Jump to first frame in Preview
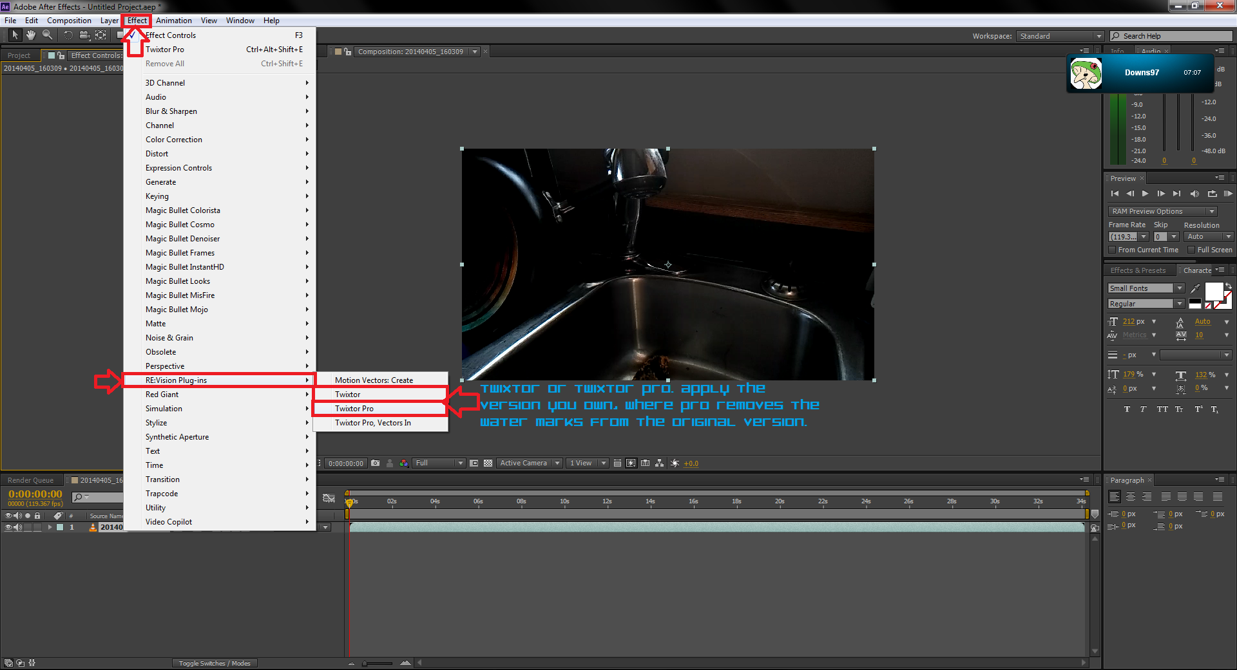This screenshot has width=1237, height=670. pyautogui.click(x=1115, y=194)
